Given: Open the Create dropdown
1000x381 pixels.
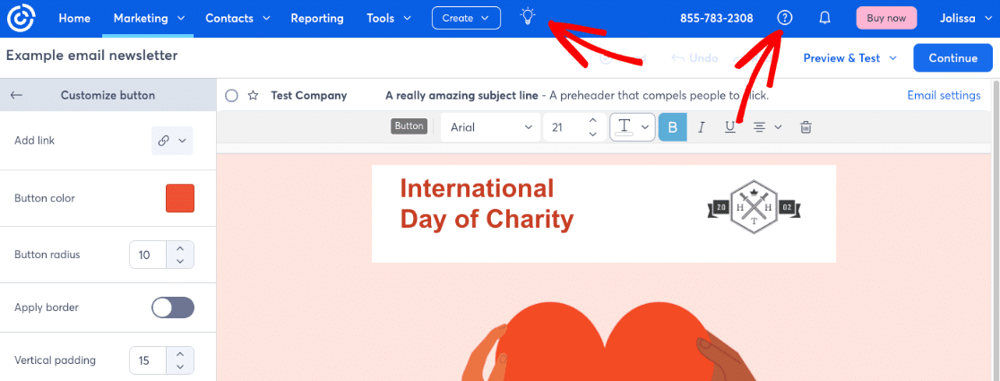Looking at the screenshot, I should 466,18.
